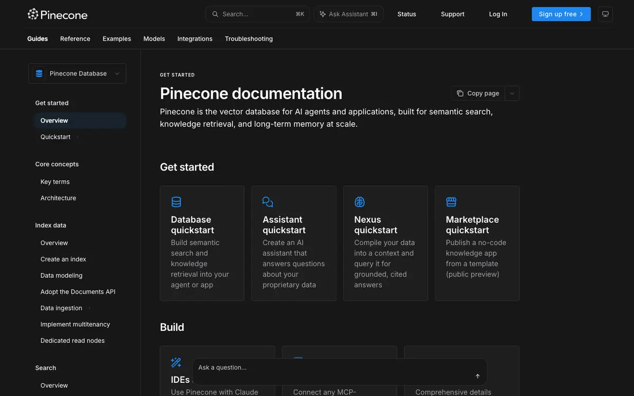
Task: Click the Pinecone Database stack icon
Action: coord(39,73)
